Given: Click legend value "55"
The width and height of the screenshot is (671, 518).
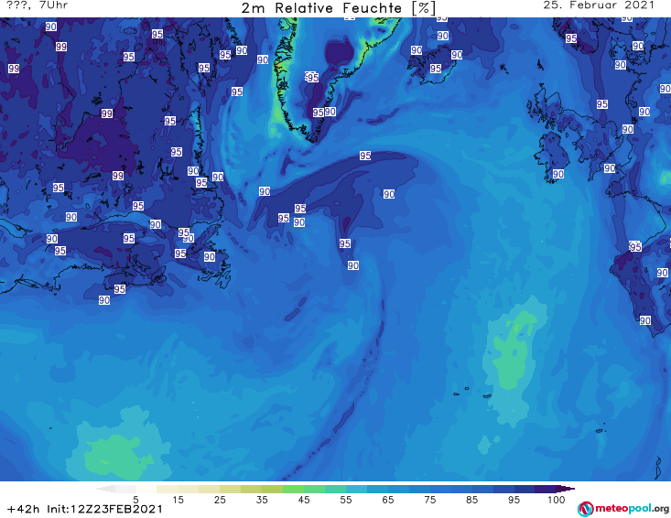Looking at the screenshot, I should [x=346, y=500].
